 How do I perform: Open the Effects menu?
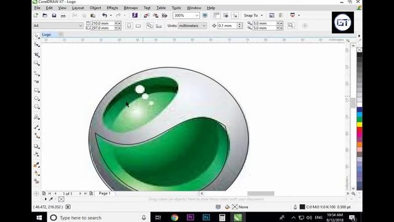(x=112, y=8)
